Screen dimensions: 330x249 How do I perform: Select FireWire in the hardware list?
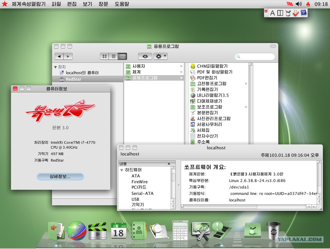[x=140, y=182]
